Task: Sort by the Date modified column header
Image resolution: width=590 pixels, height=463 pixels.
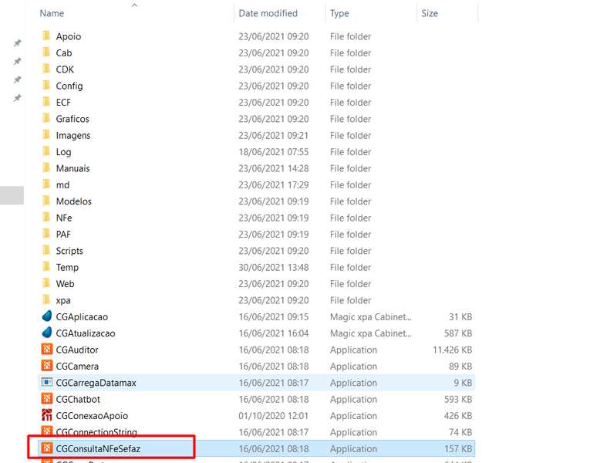Action: [x=268, y=13]
